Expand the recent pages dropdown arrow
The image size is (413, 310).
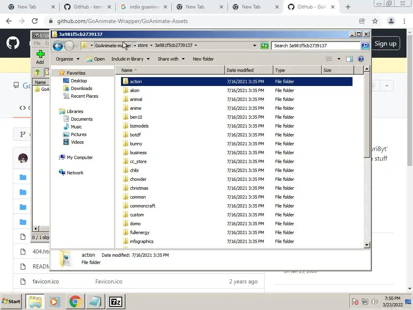(77, 46)
